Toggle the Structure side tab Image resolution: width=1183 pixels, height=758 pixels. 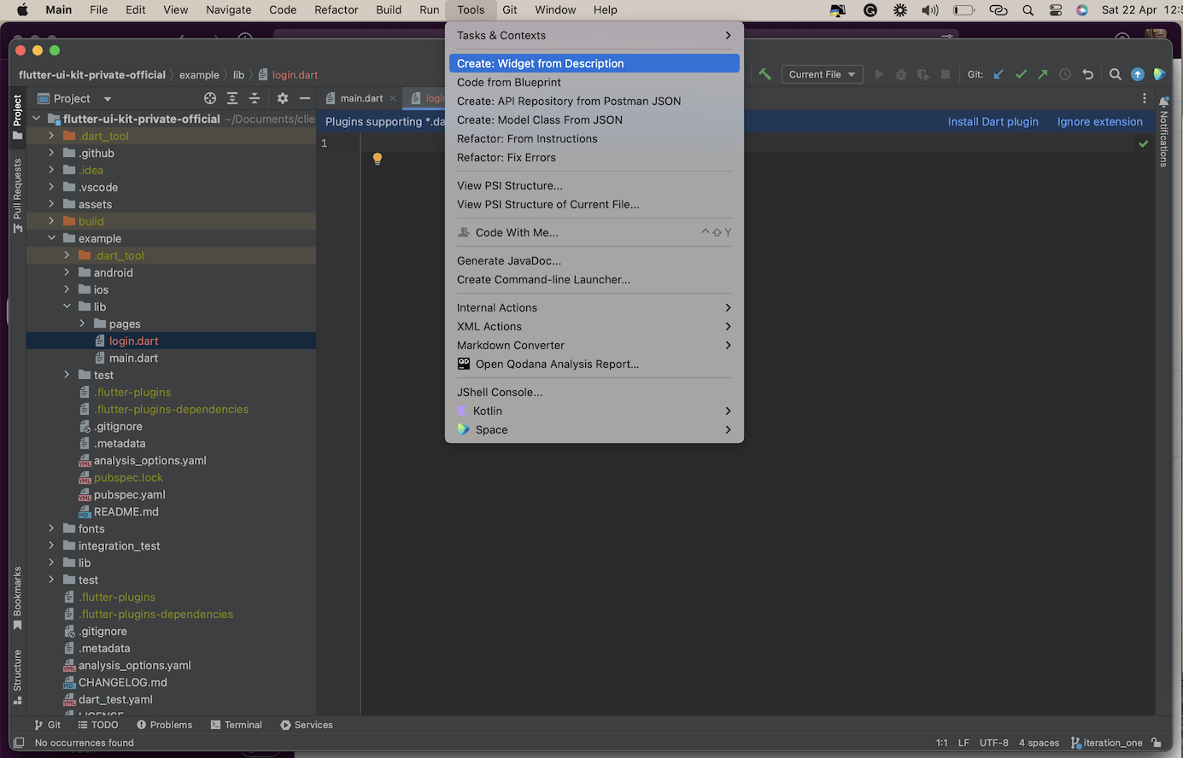click(x=17, y=677)
